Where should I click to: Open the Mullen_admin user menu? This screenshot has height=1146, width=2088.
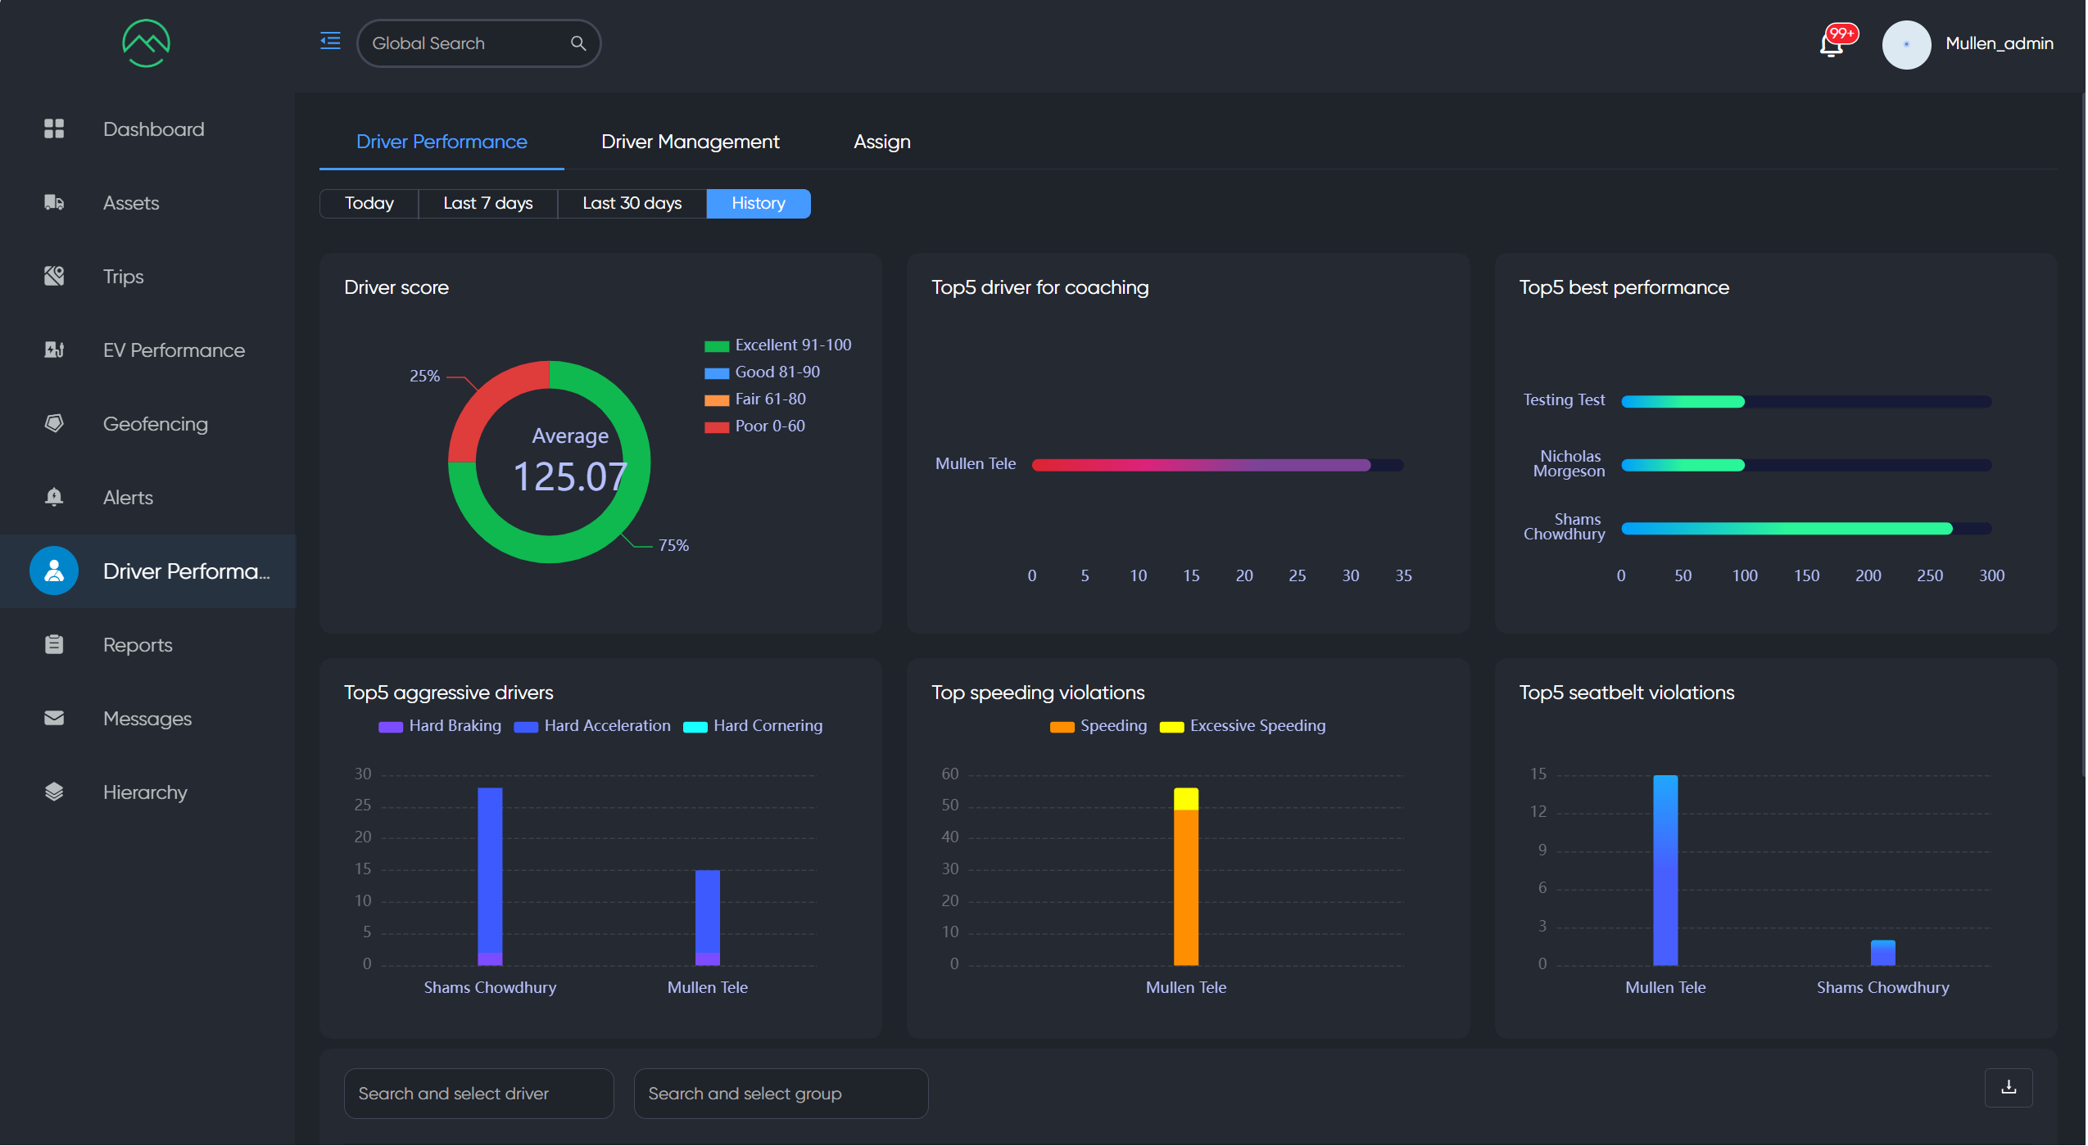click(x=1998, y=44)
